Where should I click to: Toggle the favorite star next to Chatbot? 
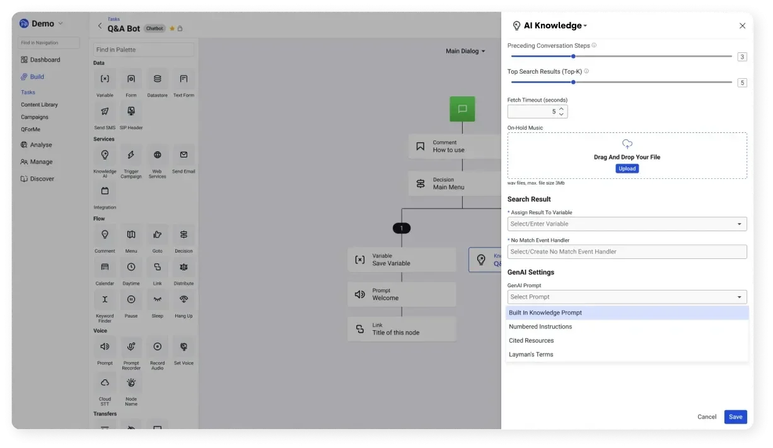[x=172, y=28]
